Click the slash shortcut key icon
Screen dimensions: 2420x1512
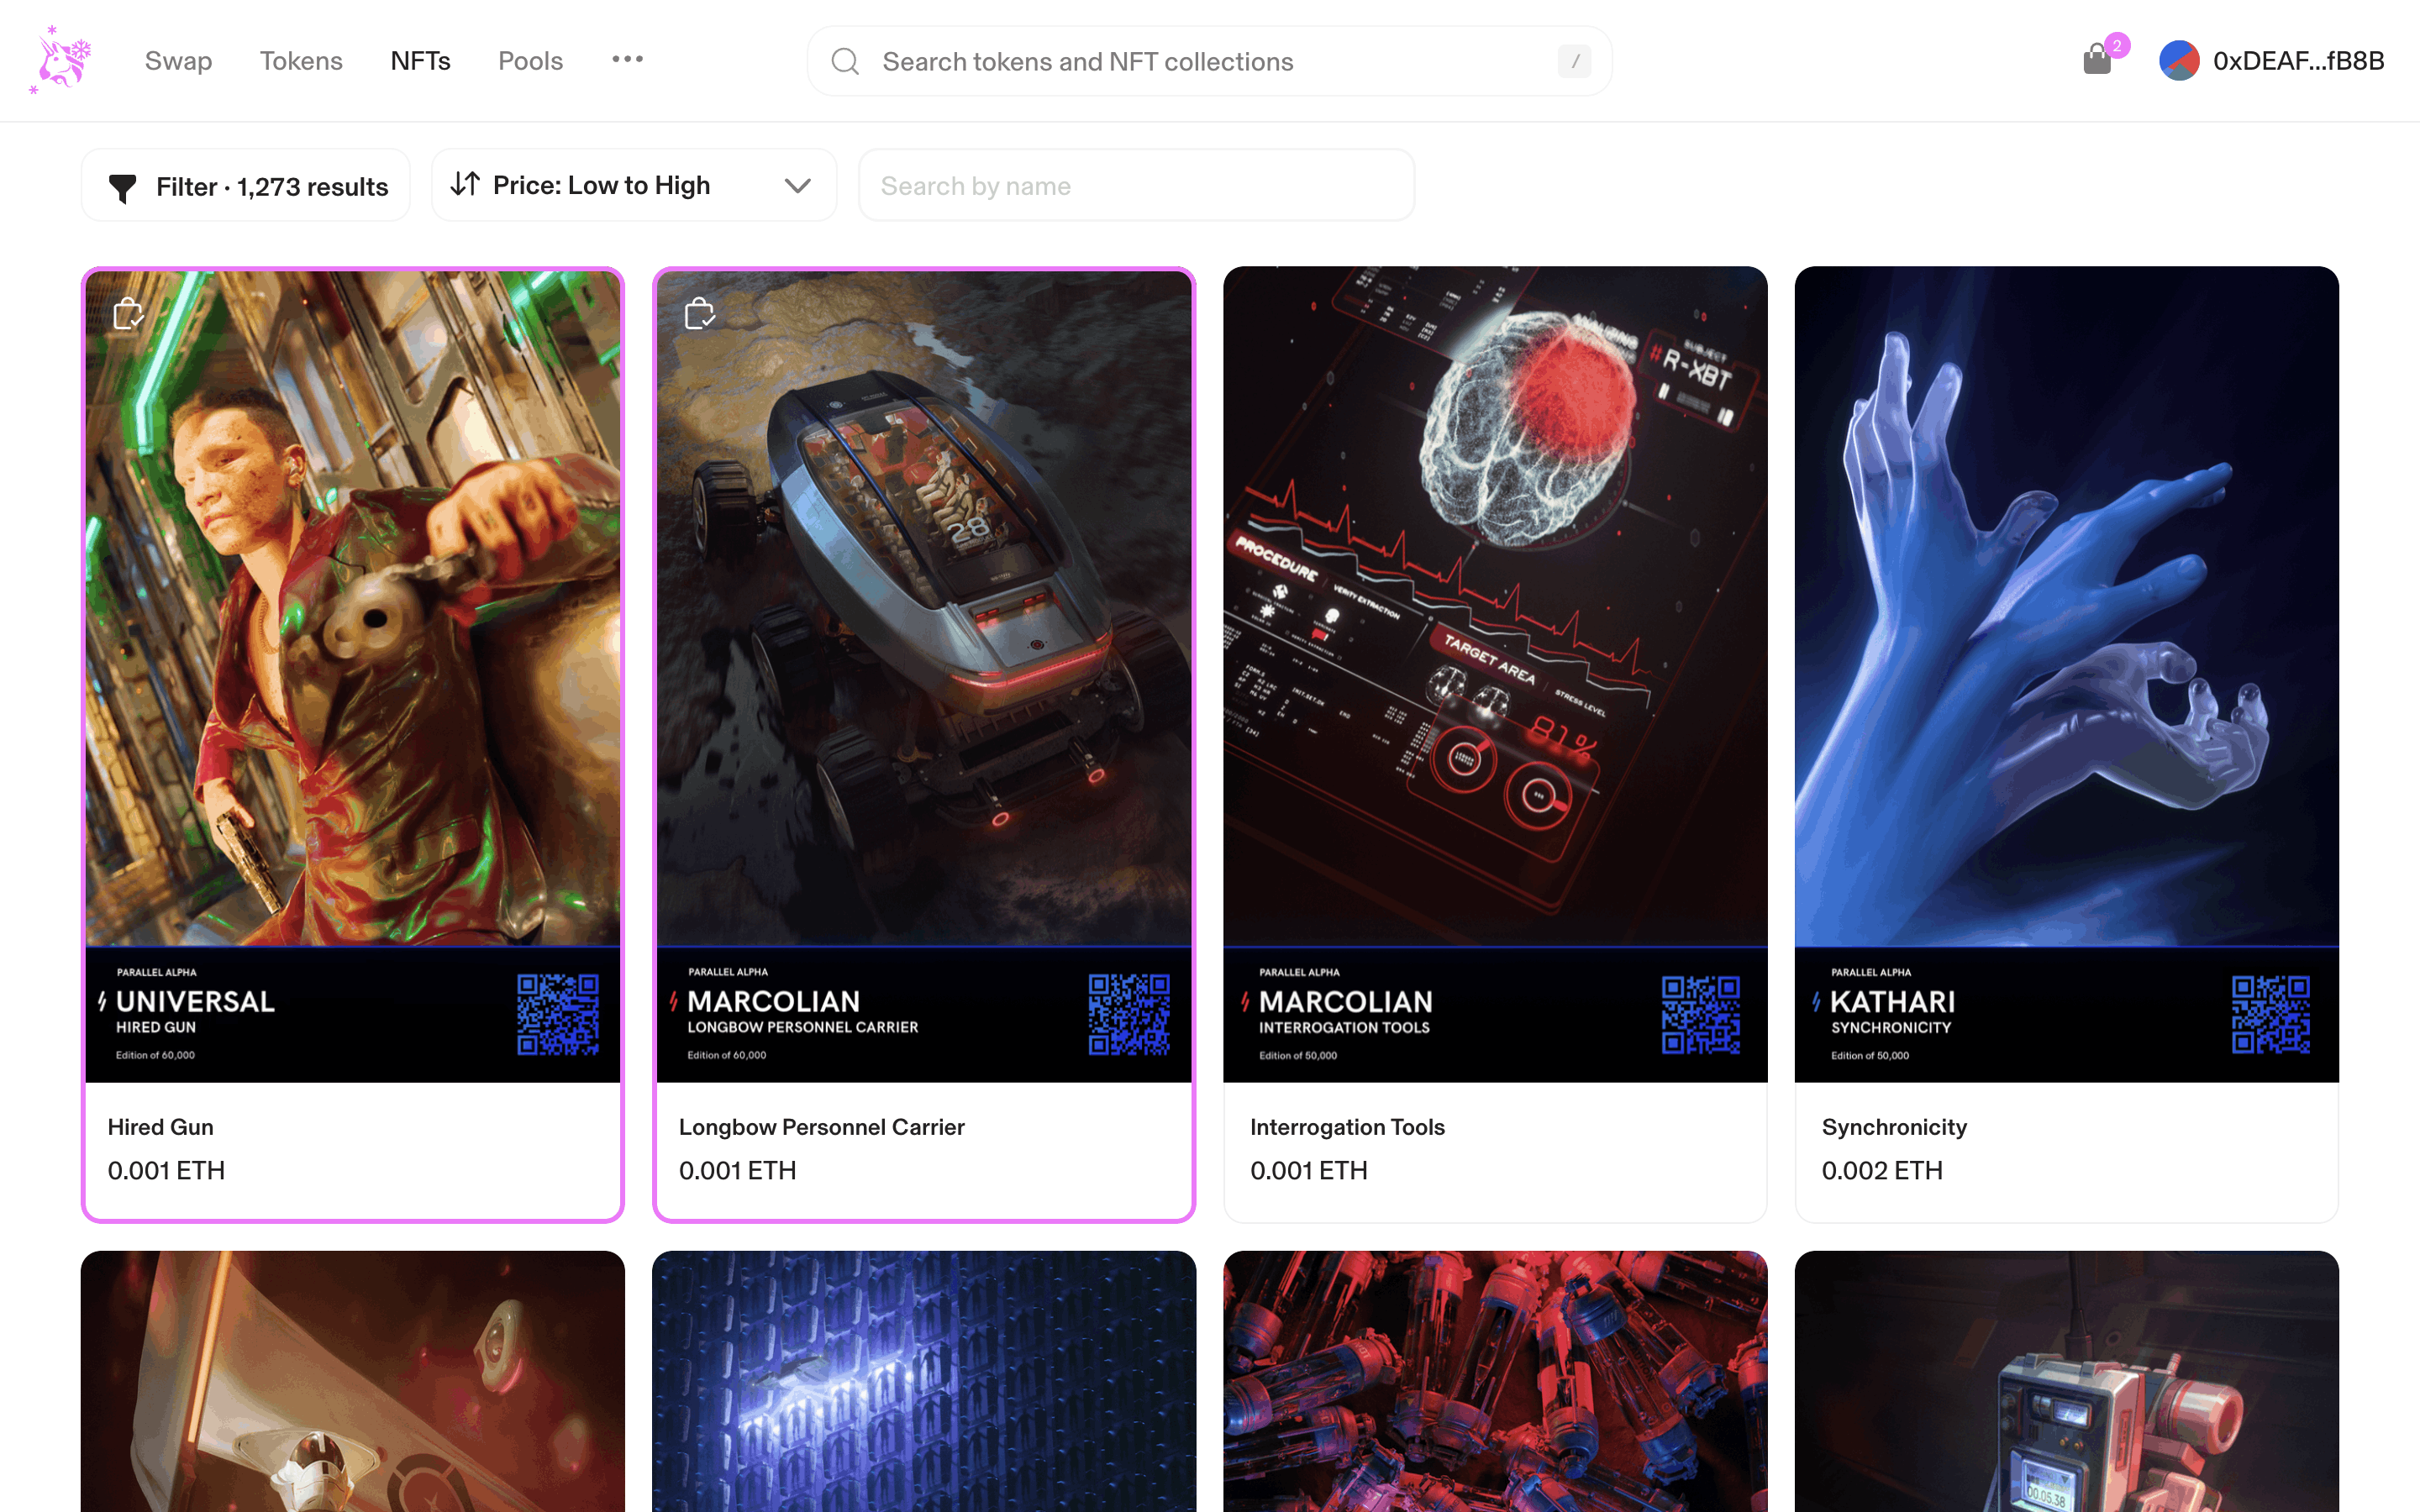pos(1574,61)
